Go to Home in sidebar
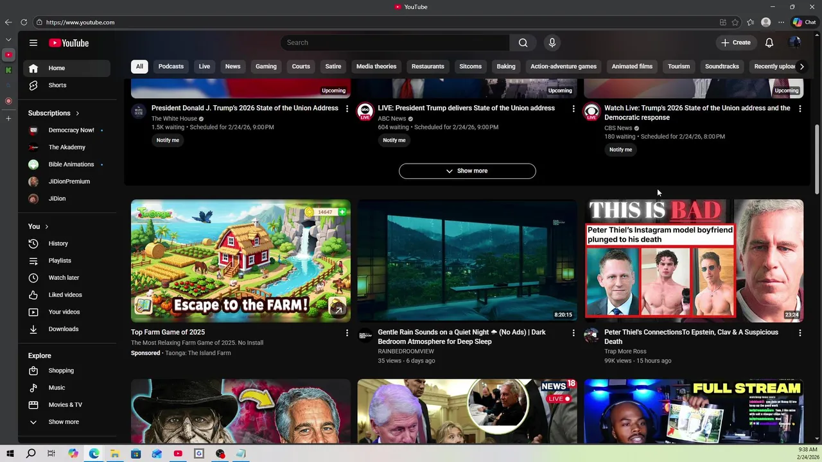 click(x=67, y=68)
